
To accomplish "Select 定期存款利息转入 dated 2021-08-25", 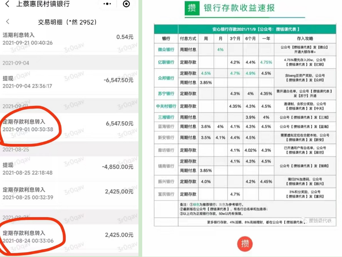I will pos(69,194).
